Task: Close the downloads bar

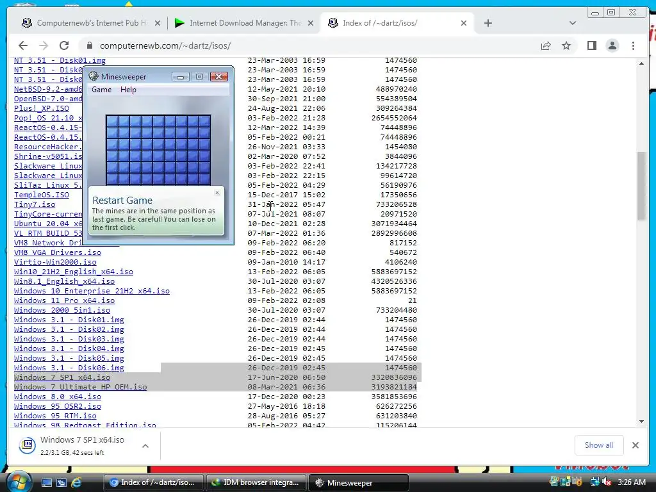Action: point(635,445)
